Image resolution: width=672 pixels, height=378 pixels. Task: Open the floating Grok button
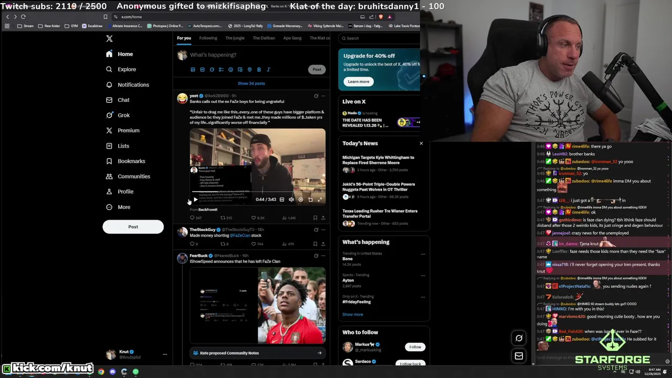click(519, 338)
